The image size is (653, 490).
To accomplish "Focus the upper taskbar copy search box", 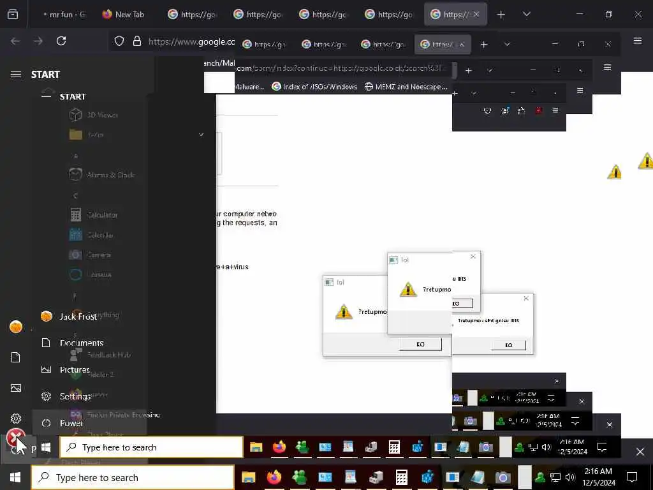I will 151,447.
